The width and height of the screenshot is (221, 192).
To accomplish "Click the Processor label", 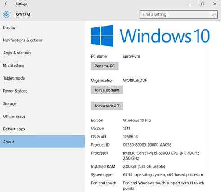I will click(x=99, y=153).
